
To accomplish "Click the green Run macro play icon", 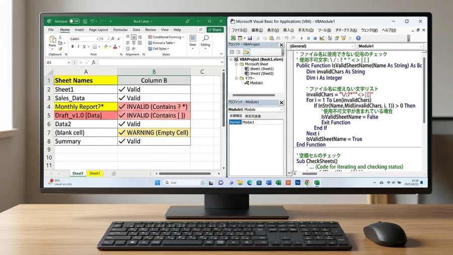I will click(x=301, y=38).
